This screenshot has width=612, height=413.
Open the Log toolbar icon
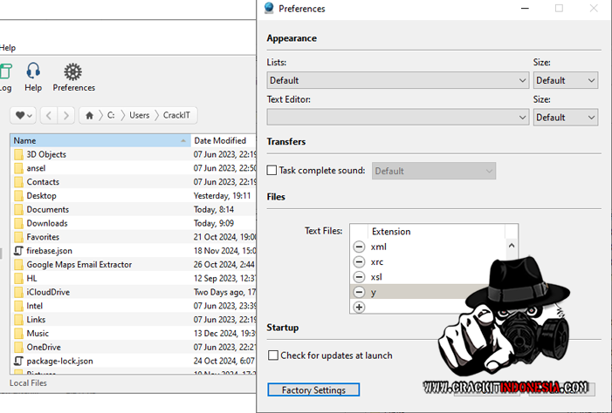(5, 72)
